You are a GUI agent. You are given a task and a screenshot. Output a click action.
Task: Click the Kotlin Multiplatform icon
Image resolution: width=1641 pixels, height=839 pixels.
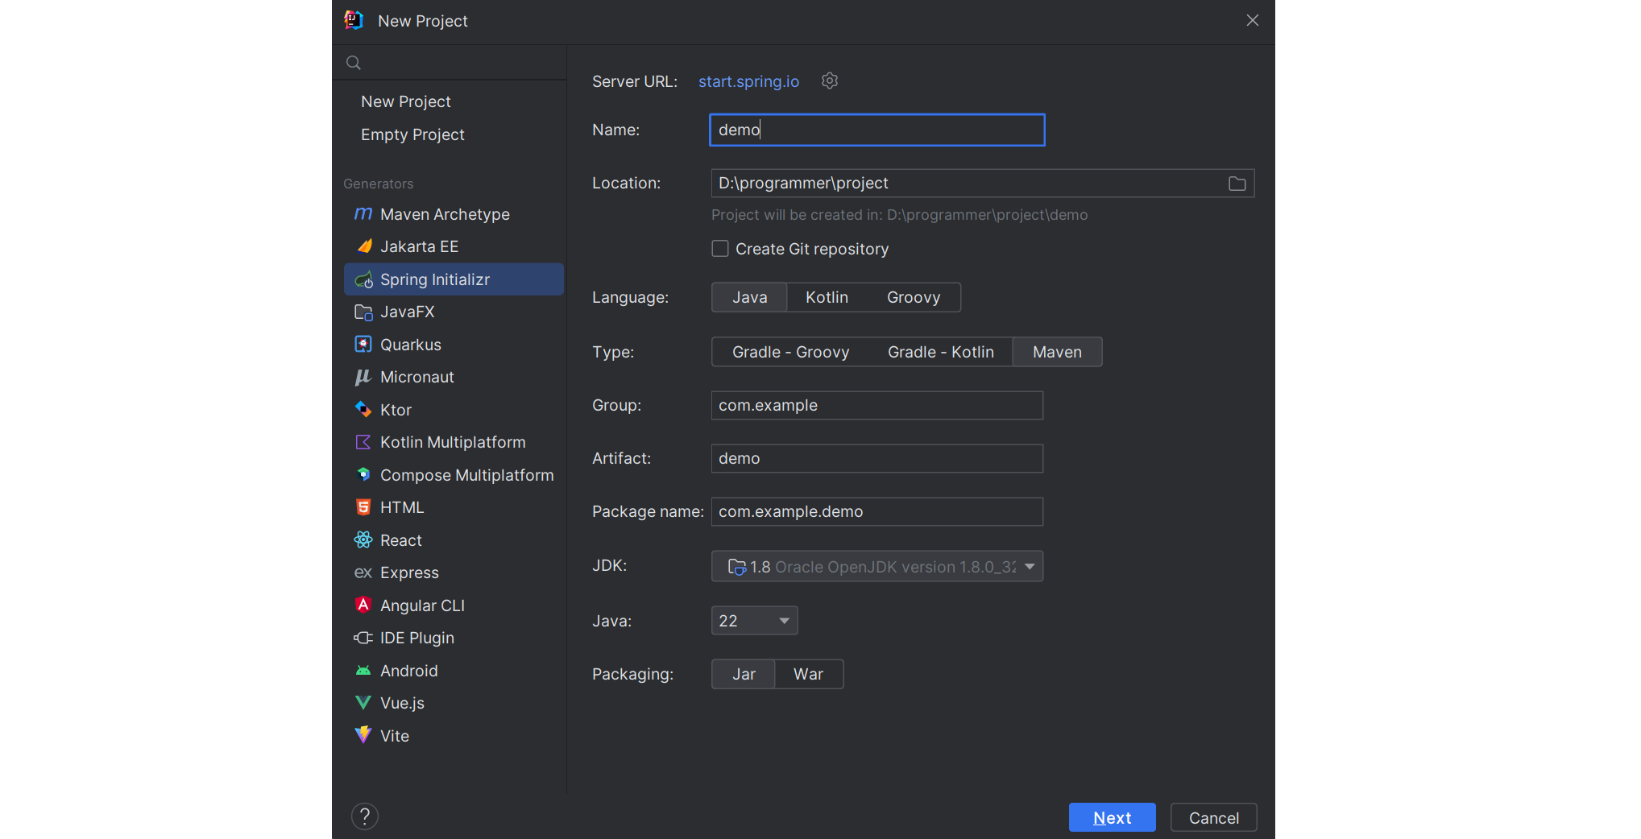tap(363, 442)
